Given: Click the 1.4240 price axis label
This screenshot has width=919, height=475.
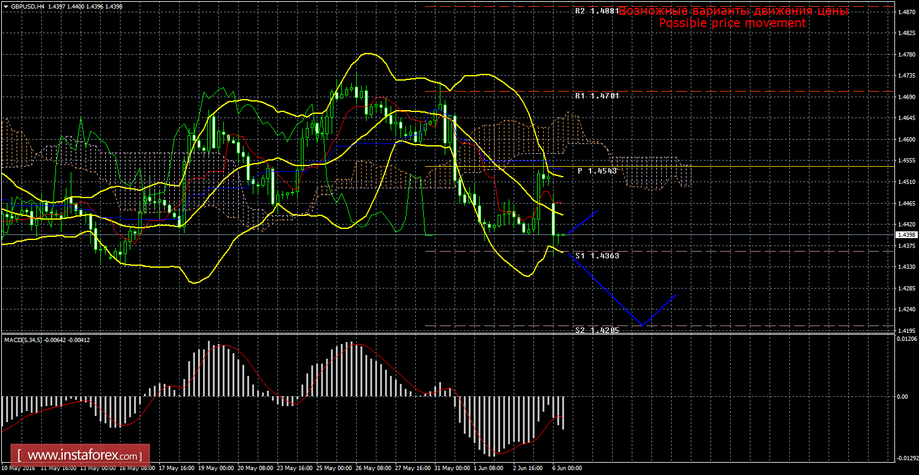Looking at the screenshot, I should 905,309.
